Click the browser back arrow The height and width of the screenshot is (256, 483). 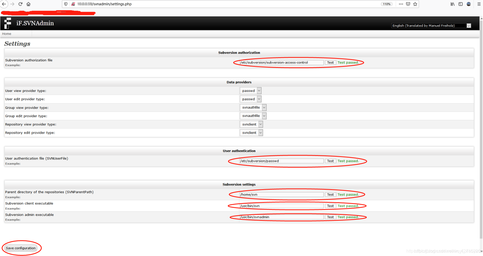point(4,4)
